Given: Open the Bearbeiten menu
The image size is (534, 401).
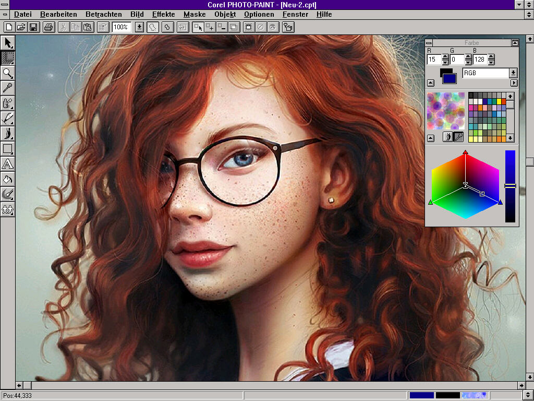Looking at the screenshot, I should pyautogui.click(x=58, y=14).
